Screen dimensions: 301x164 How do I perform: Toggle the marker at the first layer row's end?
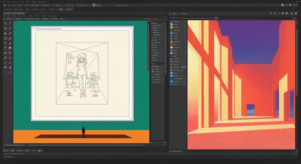(185, 22)
